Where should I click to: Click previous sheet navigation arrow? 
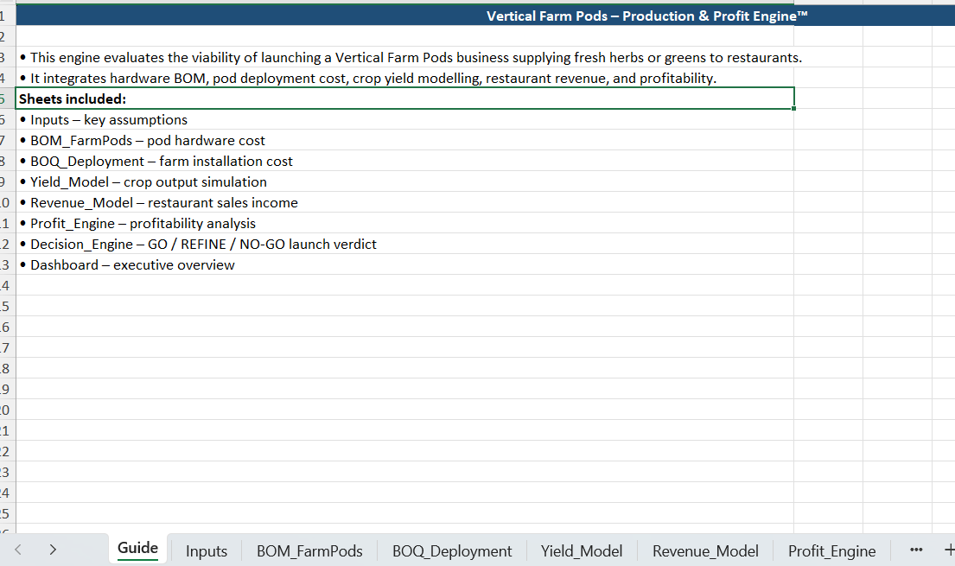[x=18, y=550]
